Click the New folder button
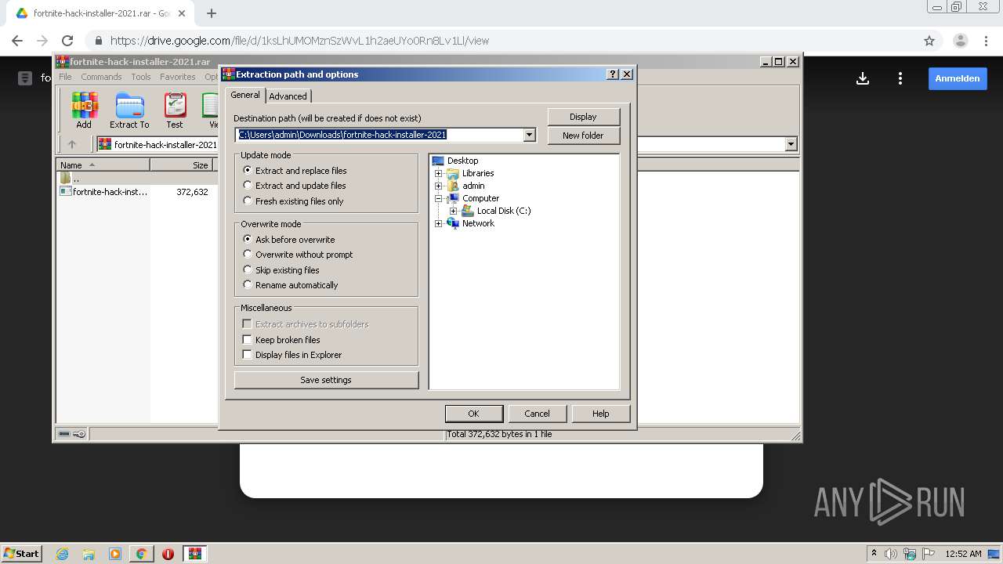This screenshot has height=564, width=1003. (583, 136)
